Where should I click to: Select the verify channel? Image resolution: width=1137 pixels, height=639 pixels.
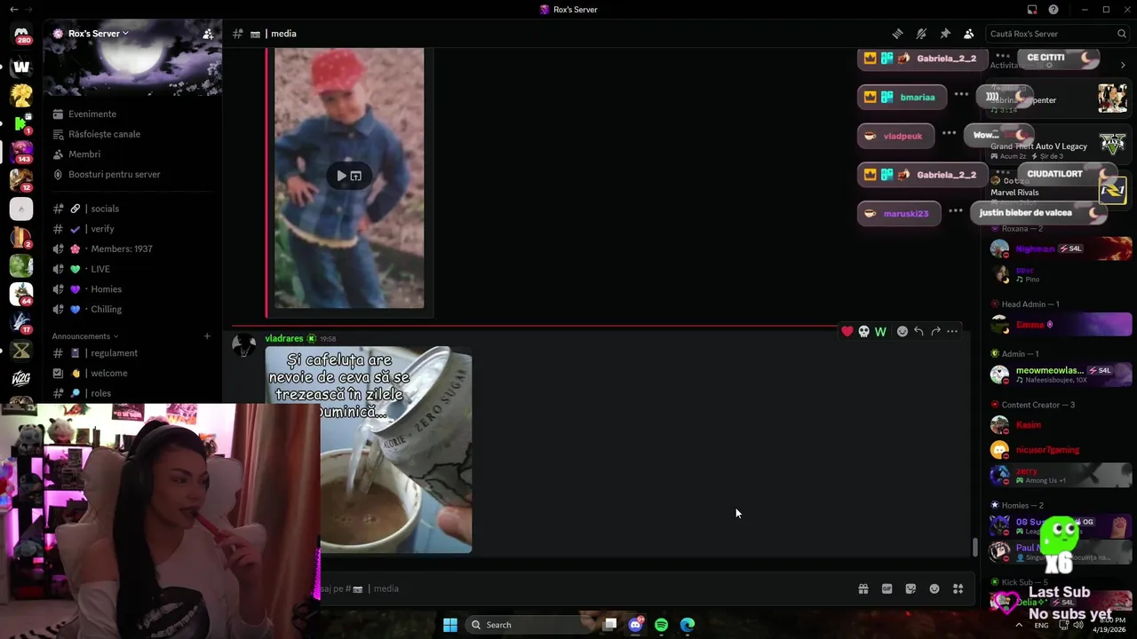pyautogui.click(x=131, y=229)
